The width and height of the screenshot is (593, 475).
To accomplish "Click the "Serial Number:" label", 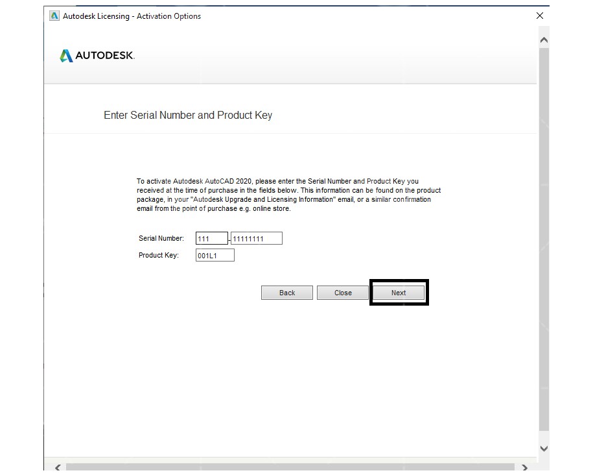I will [x=161, y=239].
